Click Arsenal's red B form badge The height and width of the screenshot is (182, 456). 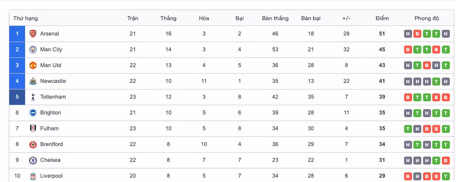tap(417, 34)
